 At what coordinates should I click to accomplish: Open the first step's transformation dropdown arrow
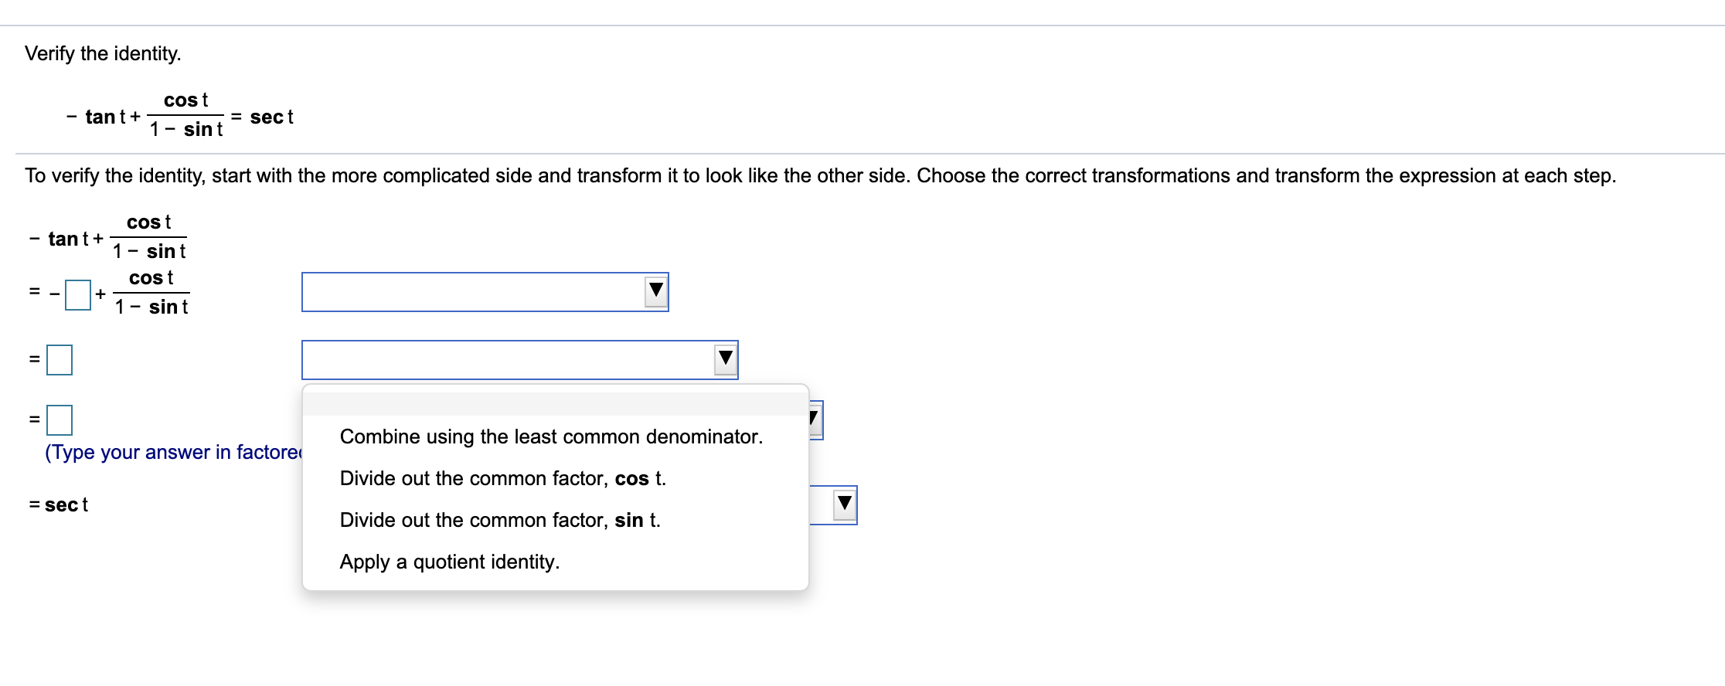pyautogui.click(x=656, y=291)
